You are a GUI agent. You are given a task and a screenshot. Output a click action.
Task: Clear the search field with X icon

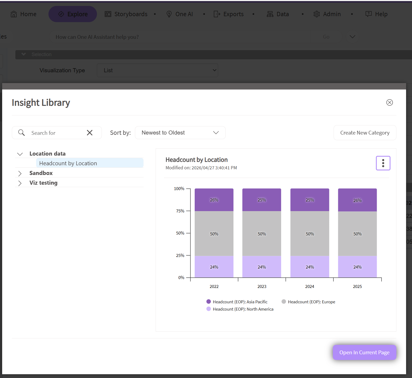coord(90,133)
